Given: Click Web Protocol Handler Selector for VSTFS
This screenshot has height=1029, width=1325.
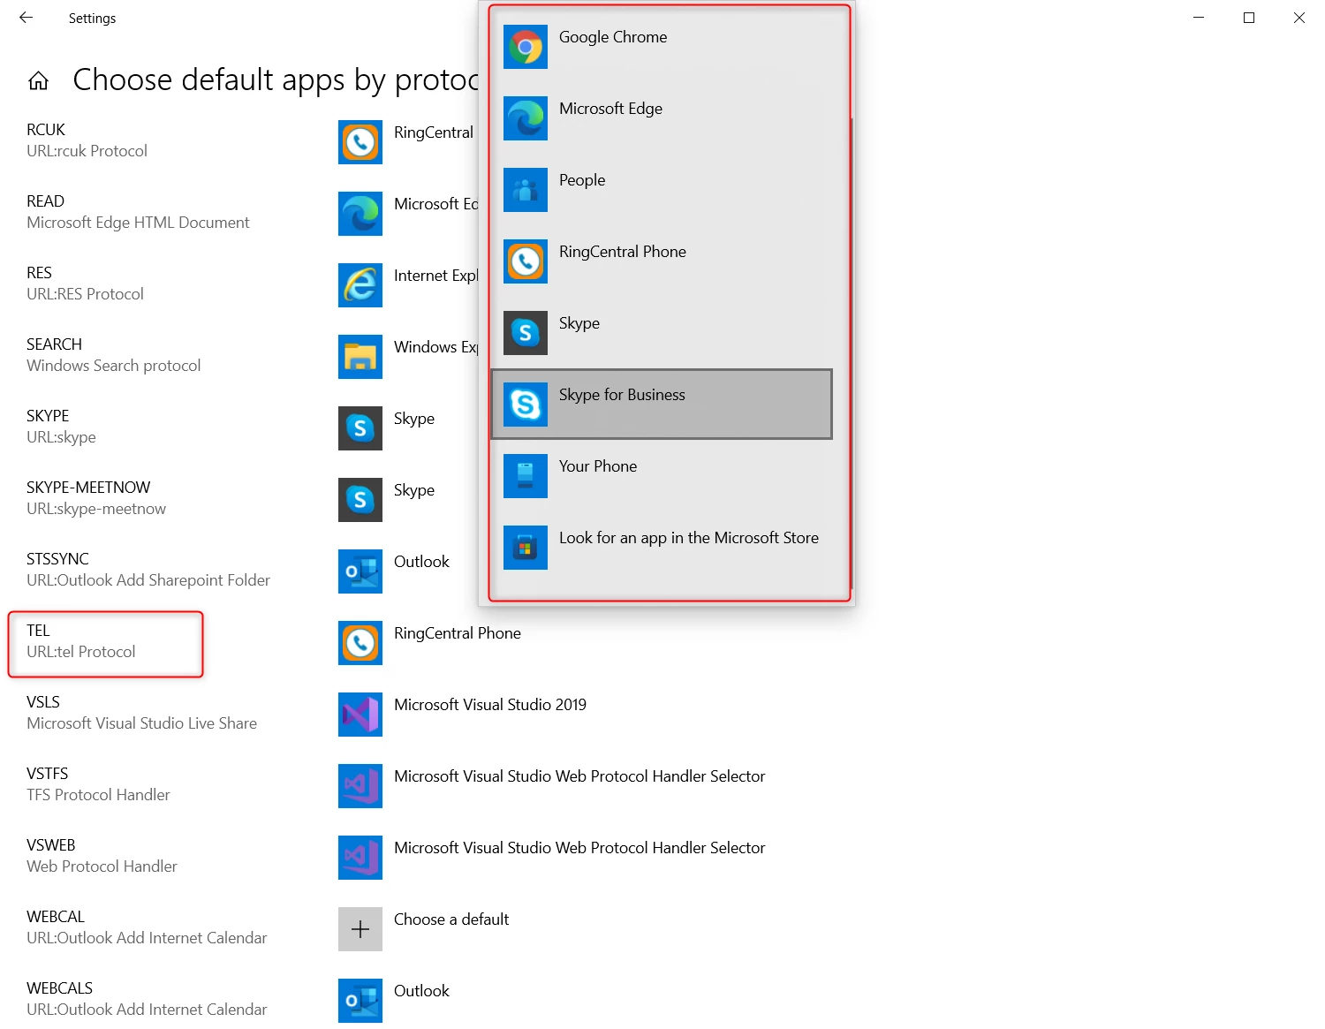Looking at the screenshot, I should click(x=579, y=776).
